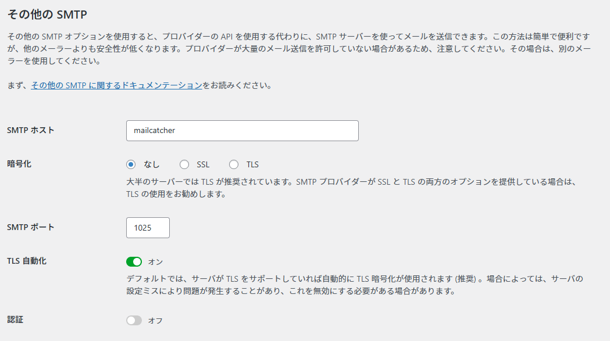Open the その他の SMTP に関するドキュメンテーション link

(116, 85)
